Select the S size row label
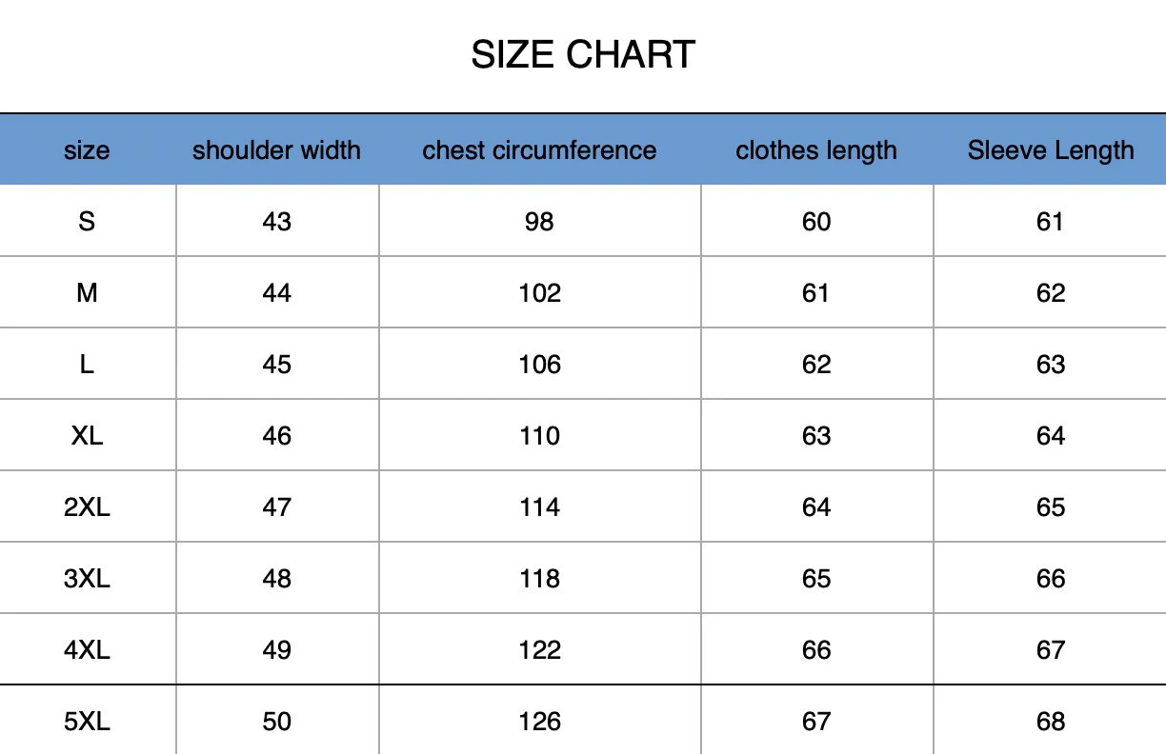Screen dimensions: 1166x754 87,222
